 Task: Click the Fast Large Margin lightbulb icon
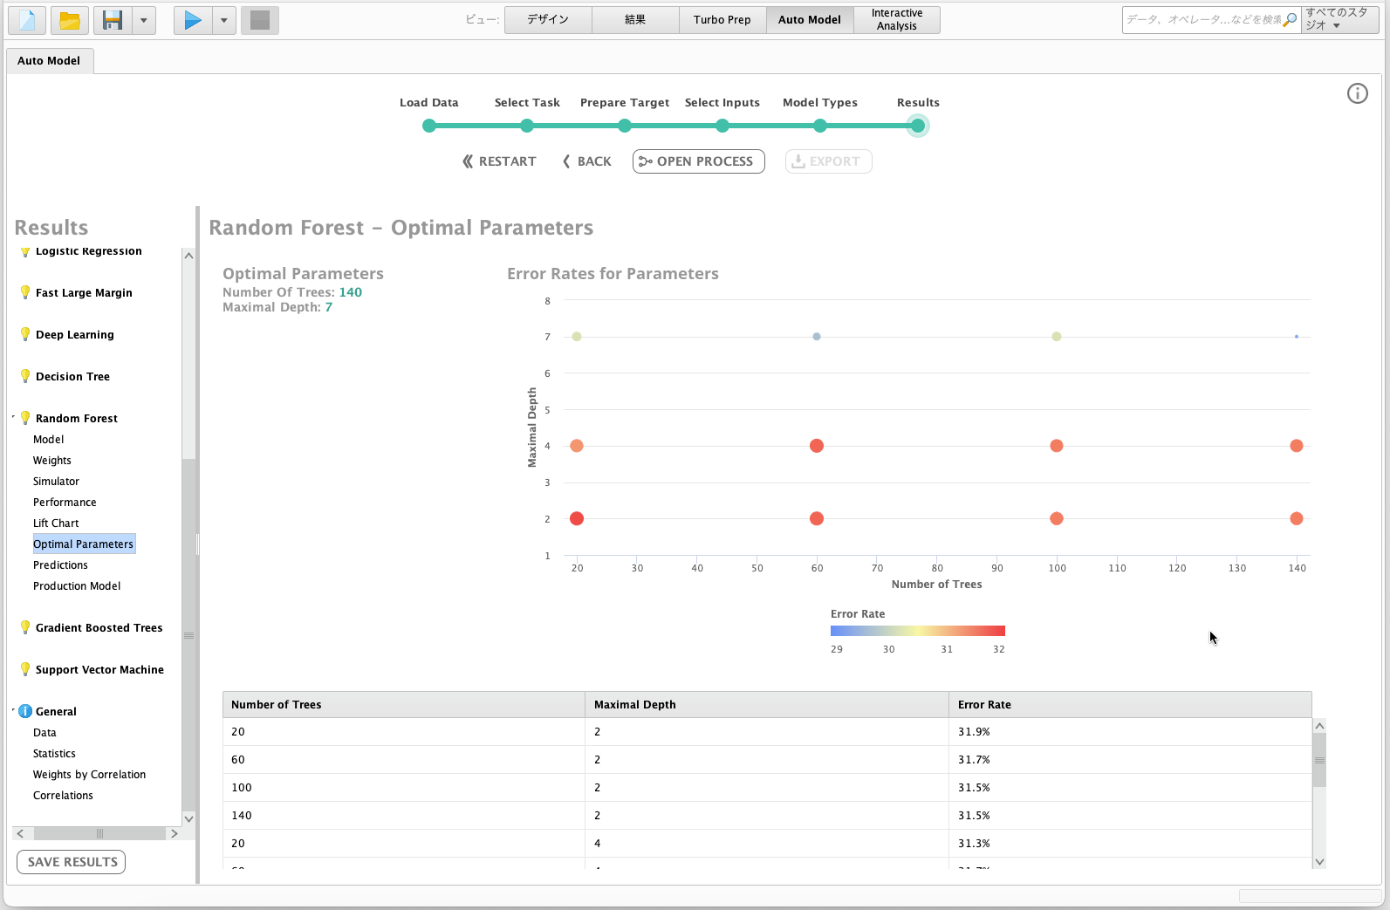pyautogui.click(x=25, y=292)
